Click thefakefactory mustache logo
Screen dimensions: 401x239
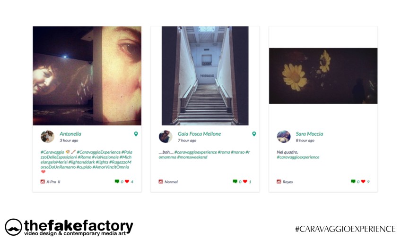click(x=13, y=227)
